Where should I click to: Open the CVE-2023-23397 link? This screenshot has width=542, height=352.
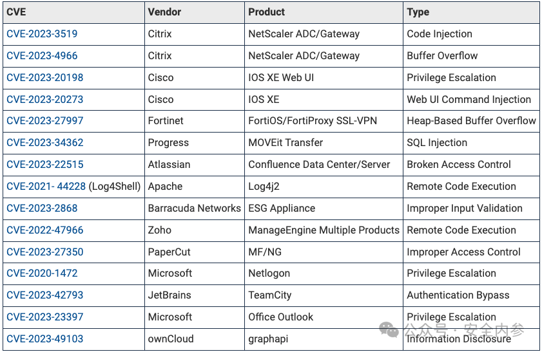(44, 317)
